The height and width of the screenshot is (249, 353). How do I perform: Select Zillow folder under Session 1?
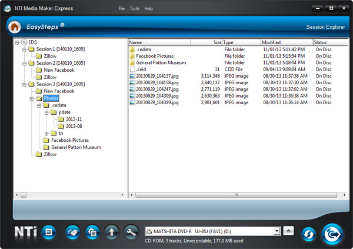[x=50, y=56]
